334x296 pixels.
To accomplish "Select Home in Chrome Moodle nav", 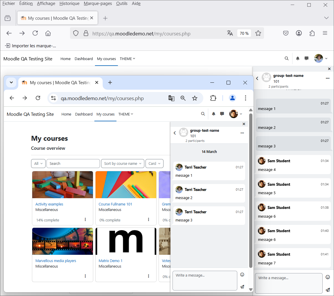I will [x=66, y=114].
